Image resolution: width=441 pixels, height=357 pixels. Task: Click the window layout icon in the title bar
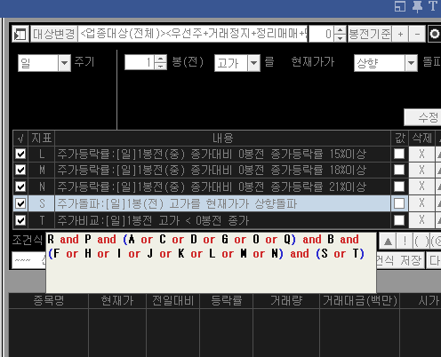coord(400,6)
